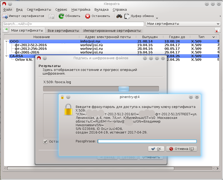223x180 pixels.
Task: Open the Сервис menu
Action: coord(61,10)
